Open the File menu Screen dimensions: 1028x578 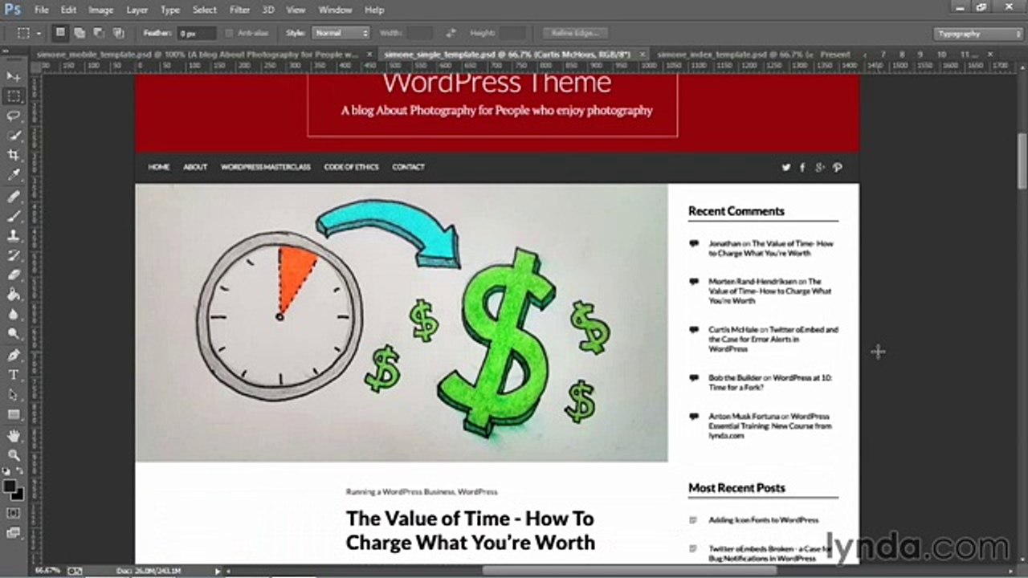tap(42, 10)
